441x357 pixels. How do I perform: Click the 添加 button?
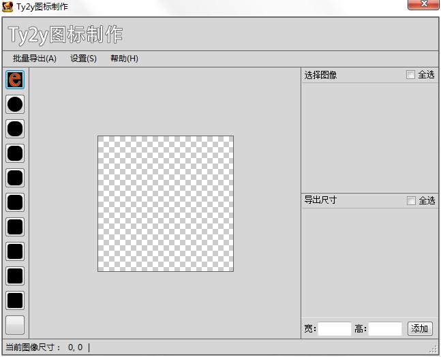click(x=420, y=328)
